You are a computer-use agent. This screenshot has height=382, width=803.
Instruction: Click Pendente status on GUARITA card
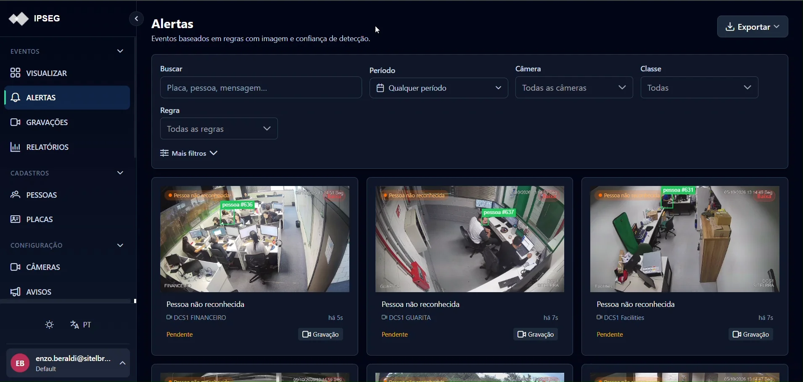[x=395, y=335]
